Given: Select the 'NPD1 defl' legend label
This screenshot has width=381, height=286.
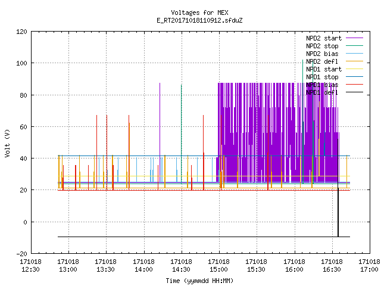Looking at the screenshot, I should [322, 93].
